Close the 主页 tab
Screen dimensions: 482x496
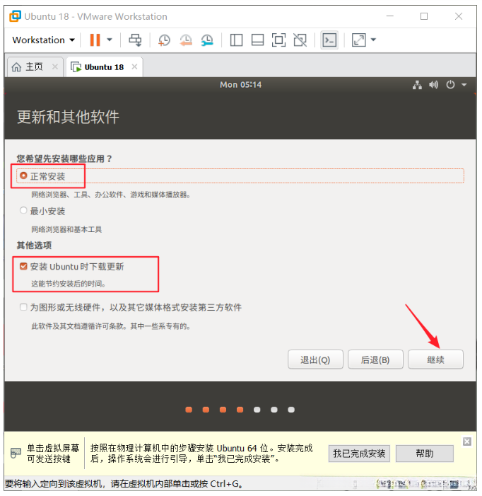click(55, 67)
